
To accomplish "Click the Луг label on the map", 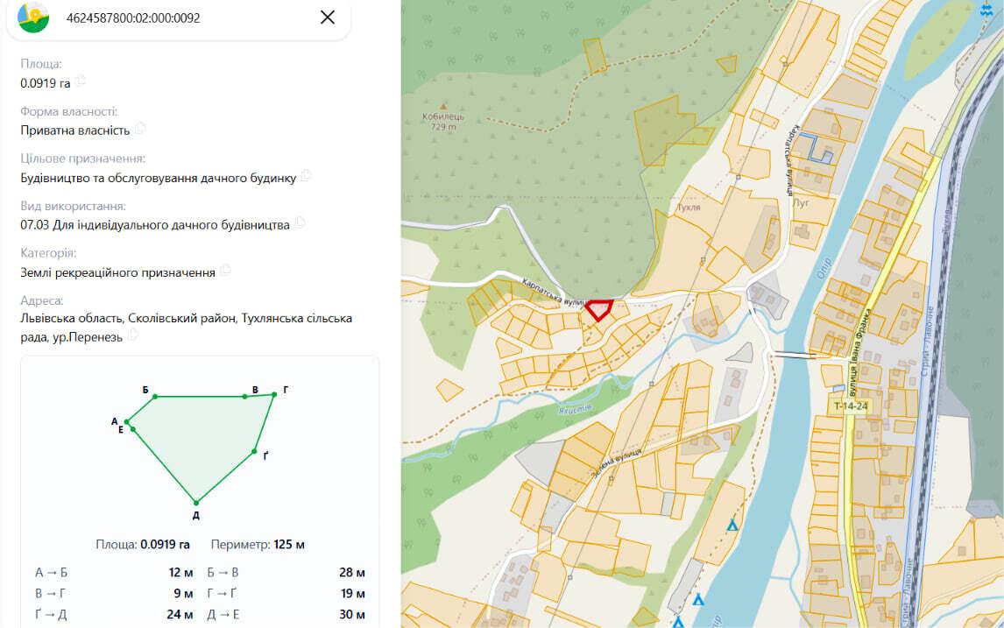I will [801, 203].
